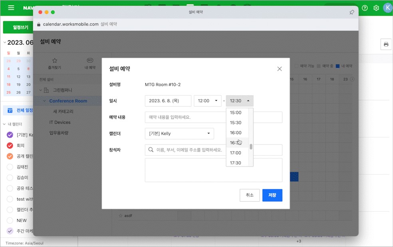Open the [기본] Kelly calendar dropdown
The image size is (393, 247).
pos(179,133)
